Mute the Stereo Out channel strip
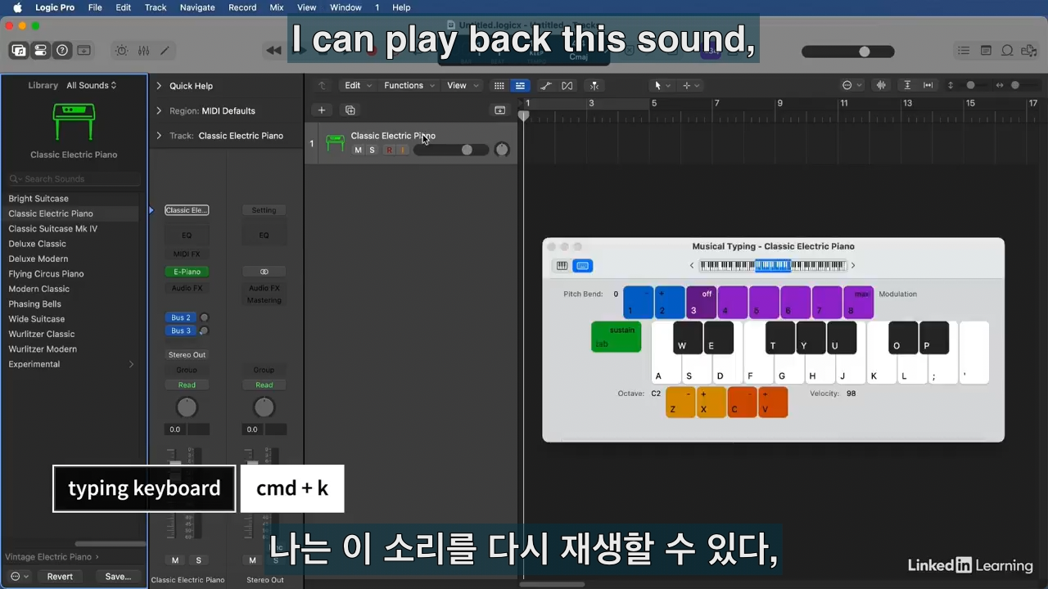This screenshot has height=589, width=1048. 252,560
